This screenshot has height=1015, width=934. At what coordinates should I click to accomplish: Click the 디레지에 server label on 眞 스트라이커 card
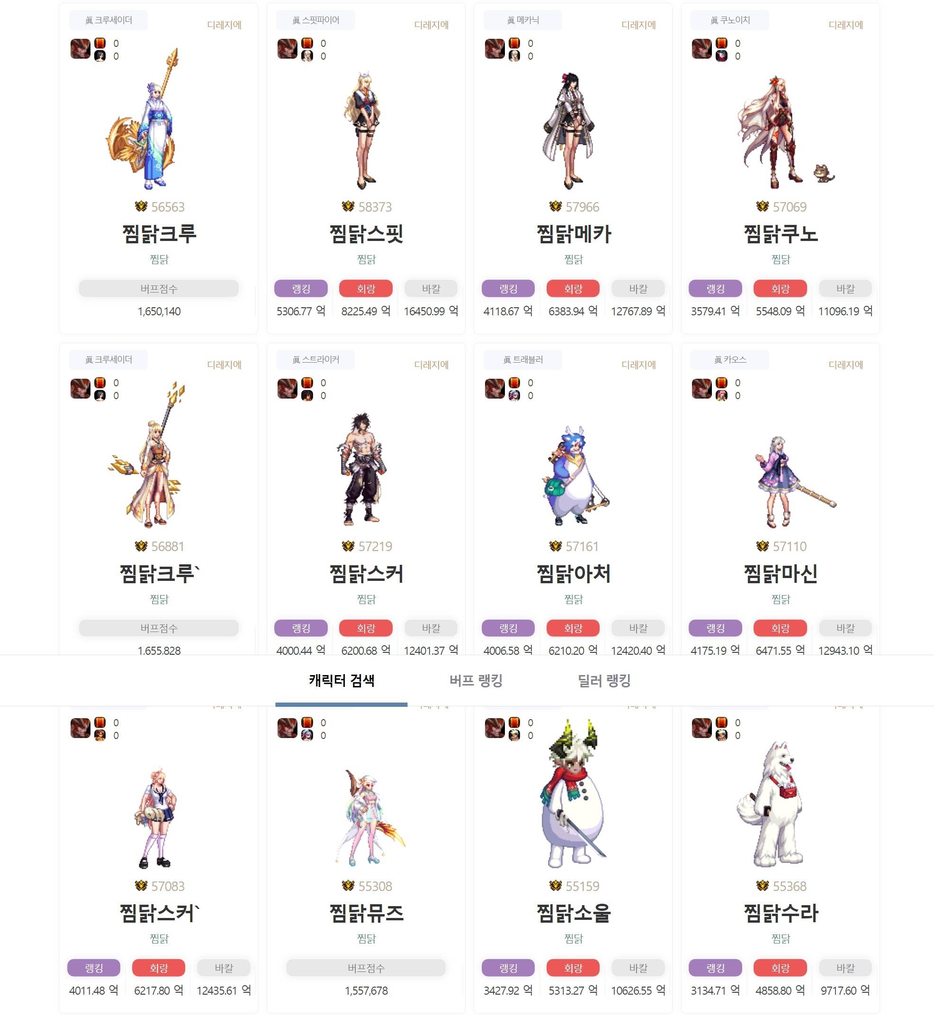coord(431,365)
